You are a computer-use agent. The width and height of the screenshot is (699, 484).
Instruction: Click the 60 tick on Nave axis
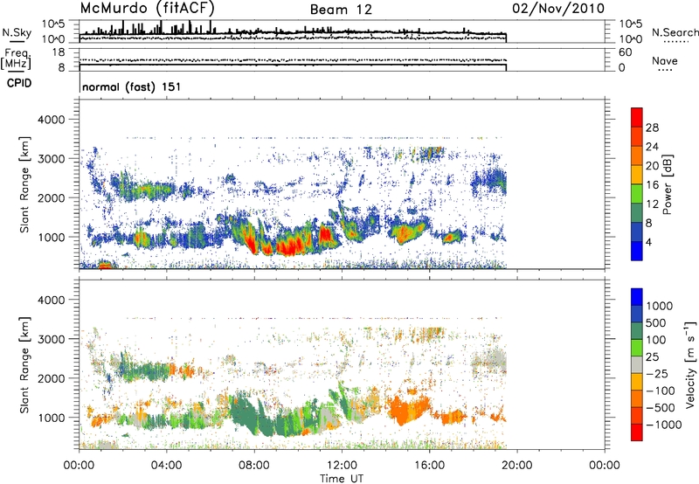point(625,52)
